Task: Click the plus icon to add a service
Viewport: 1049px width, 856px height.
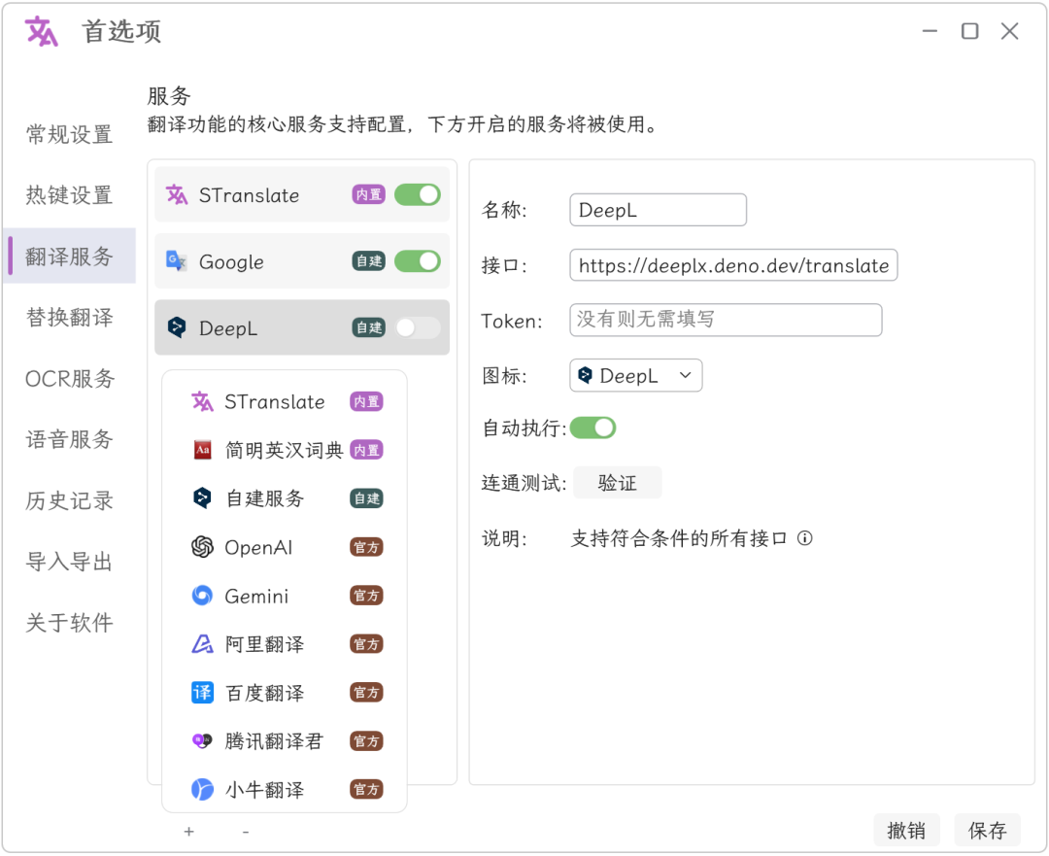Action: click(188, 832)
